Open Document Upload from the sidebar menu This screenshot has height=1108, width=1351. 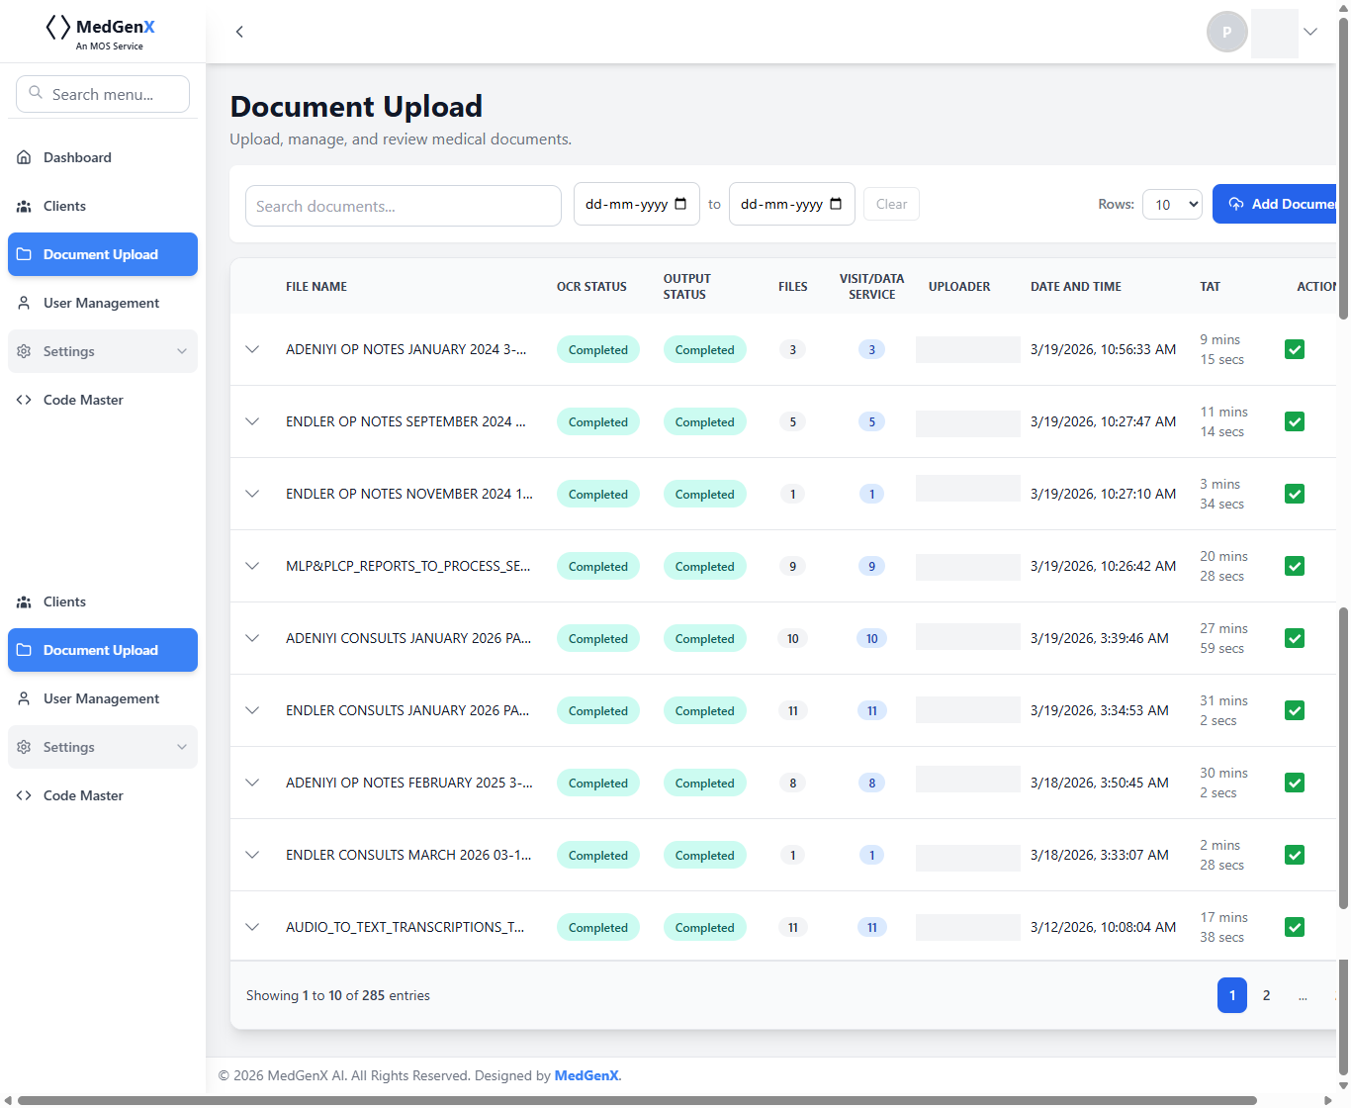(x=102, y=254)
